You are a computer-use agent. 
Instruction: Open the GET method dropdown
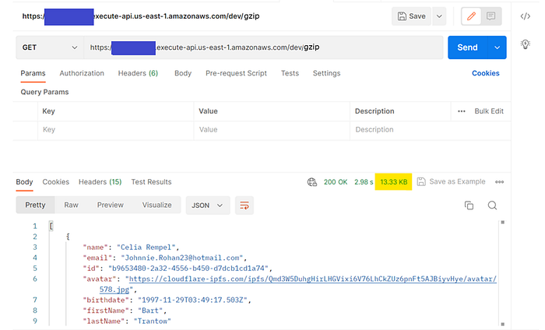[50, 47]
